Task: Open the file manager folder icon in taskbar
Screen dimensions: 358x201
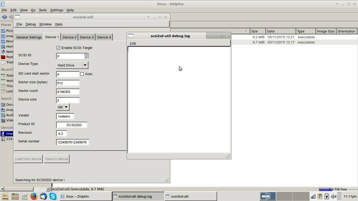Action: point(15,196)
